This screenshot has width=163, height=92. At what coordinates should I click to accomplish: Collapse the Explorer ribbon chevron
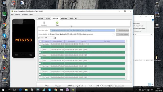point(150,20)
